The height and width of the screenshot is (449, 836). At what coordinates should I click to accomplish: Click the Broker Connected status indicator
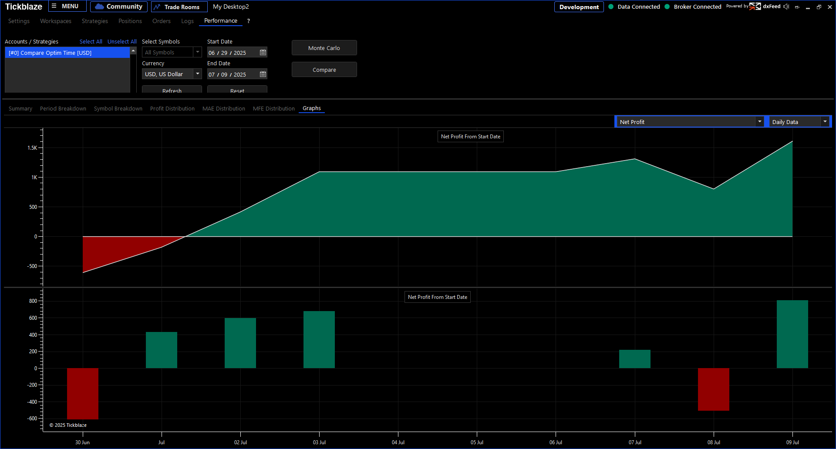coord(693,7)
